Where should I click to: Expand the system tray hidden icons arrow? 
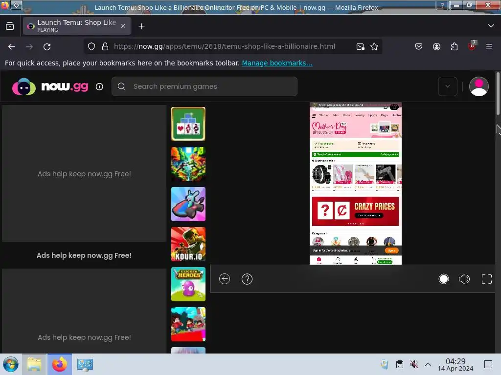pos(428,364)
